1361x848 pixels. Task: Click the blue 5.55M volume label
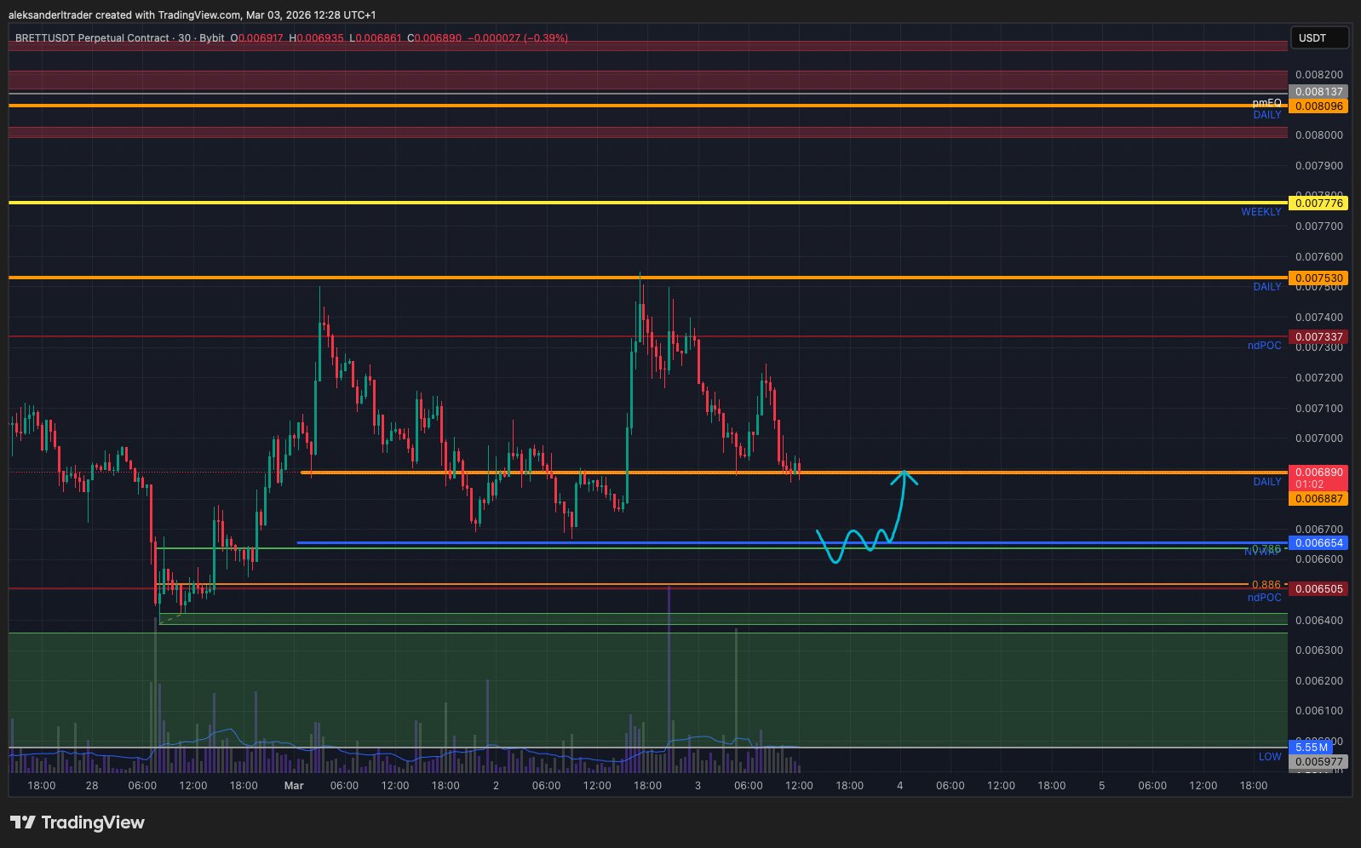(1311, 748)
